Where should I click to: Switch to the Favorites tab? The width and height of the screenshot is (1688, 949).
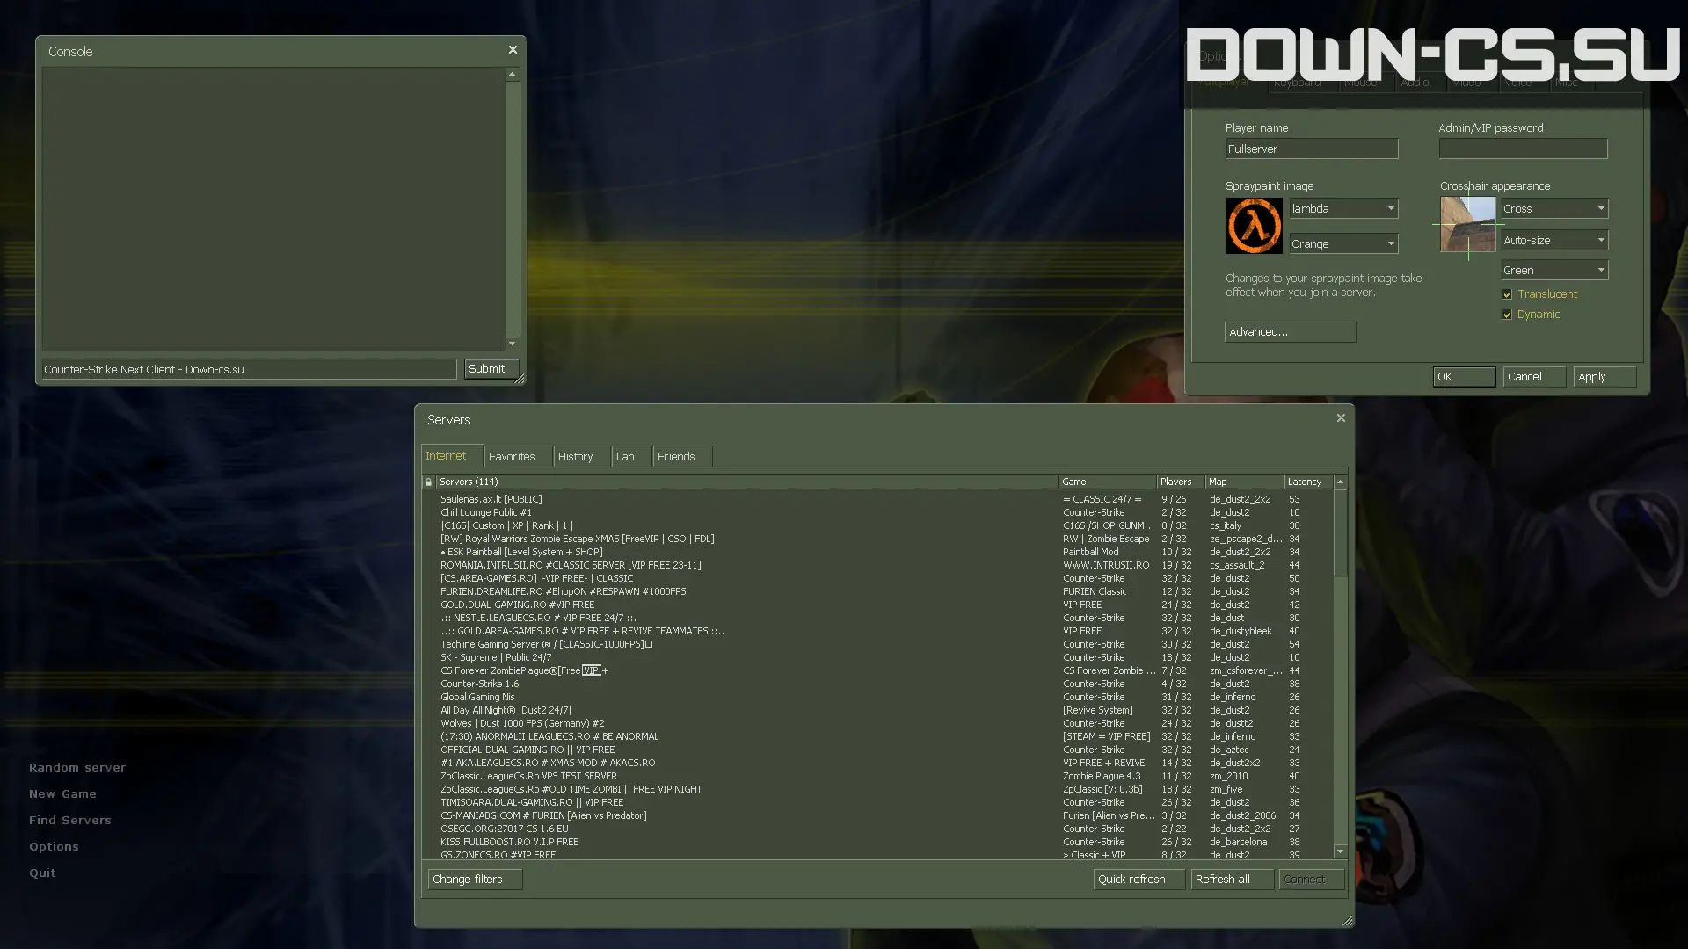tap(518, 457)
